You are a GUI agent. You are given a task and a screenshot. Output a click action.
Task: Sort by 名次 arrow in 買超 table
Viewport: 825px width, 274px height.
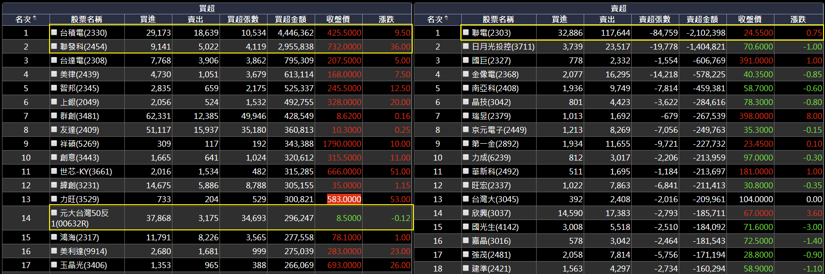(35, 19)
